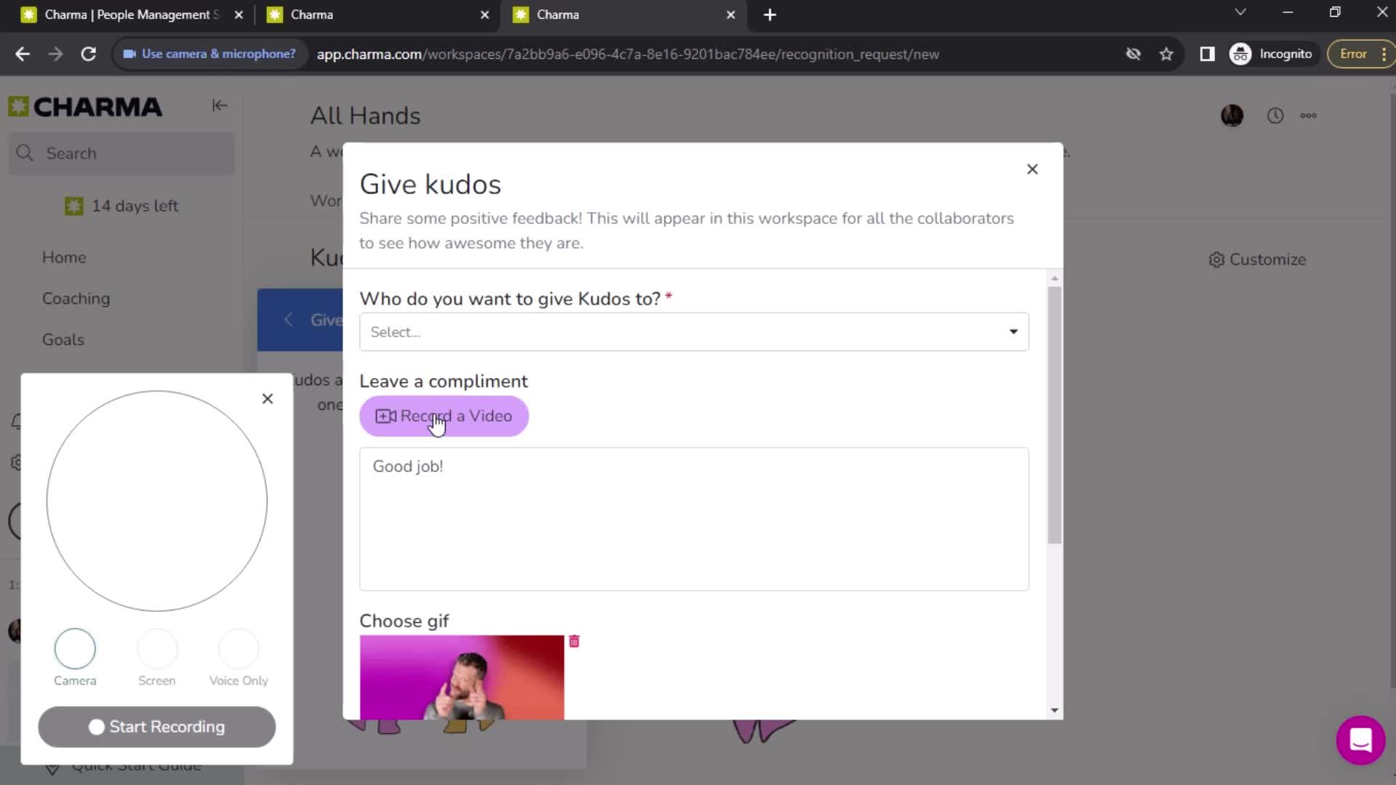This screenshot has width=1396, height=785.
Task: Click the Goals sidebar icon
Action: pyautogui.click(x=63, y=340)
